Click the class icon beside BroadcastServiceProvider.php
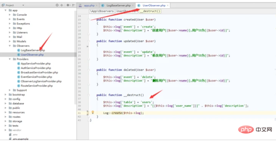 (x=19, y=72)
